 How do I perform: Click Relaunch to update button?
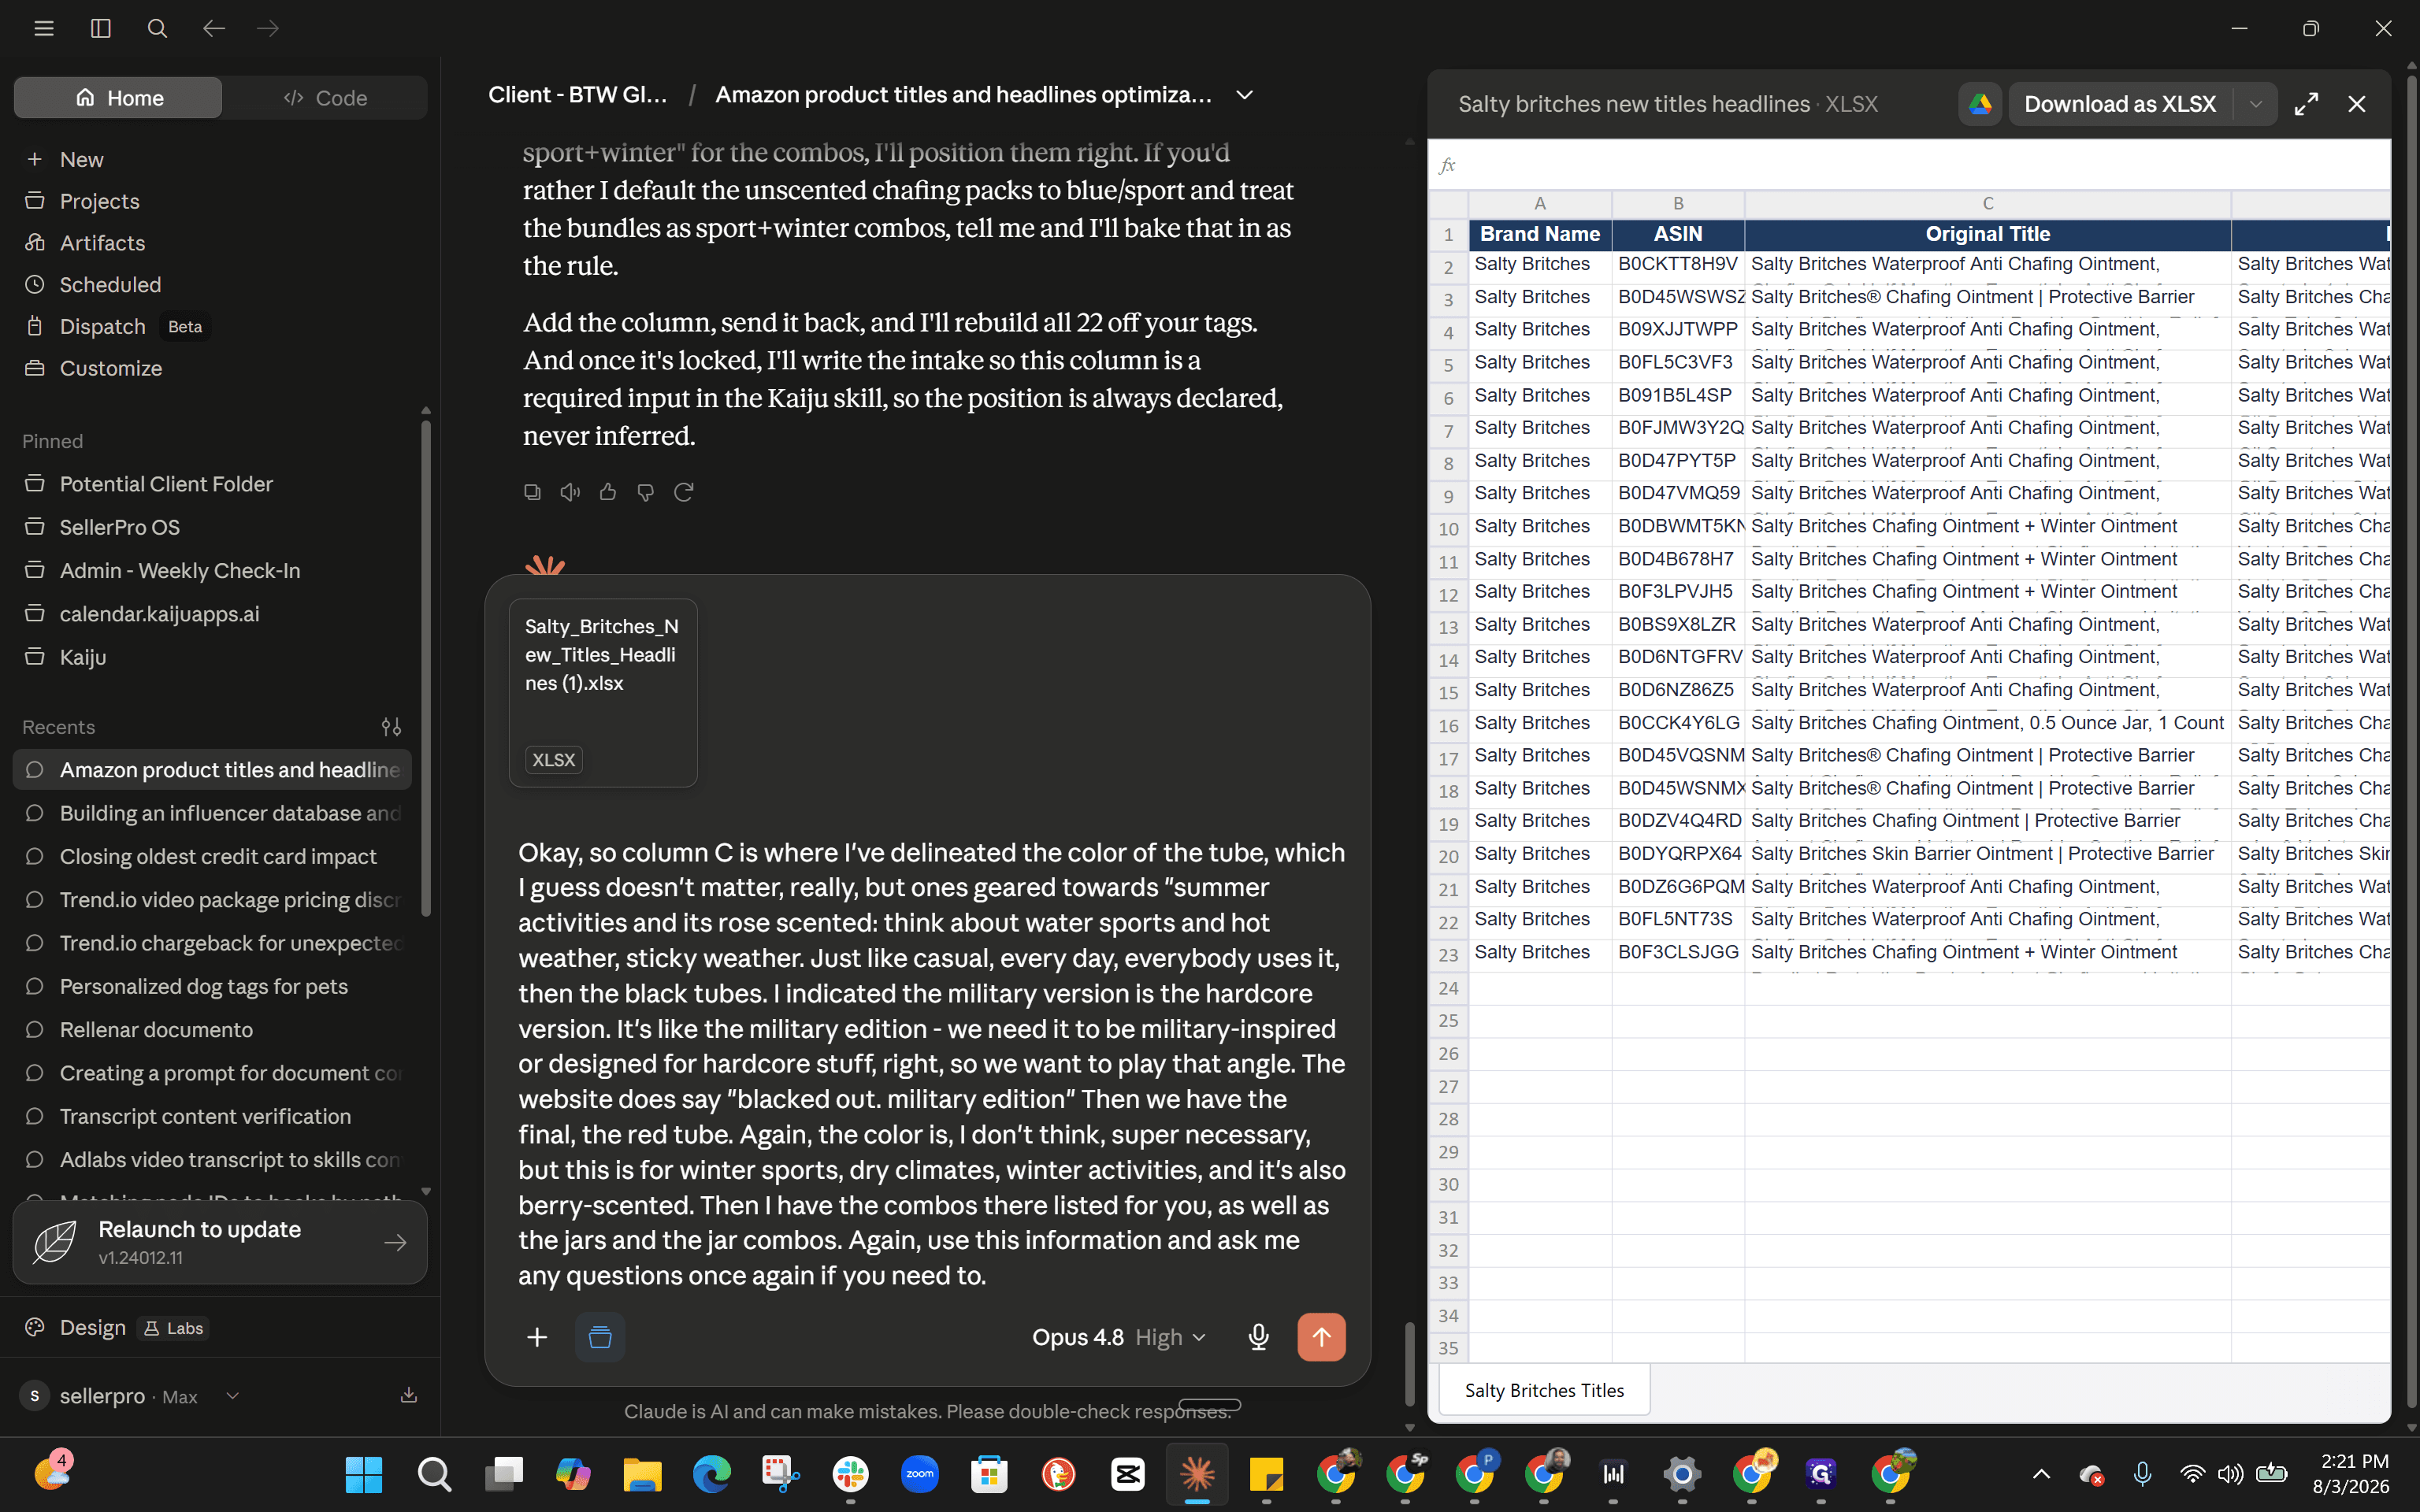tap(220, 1242)
